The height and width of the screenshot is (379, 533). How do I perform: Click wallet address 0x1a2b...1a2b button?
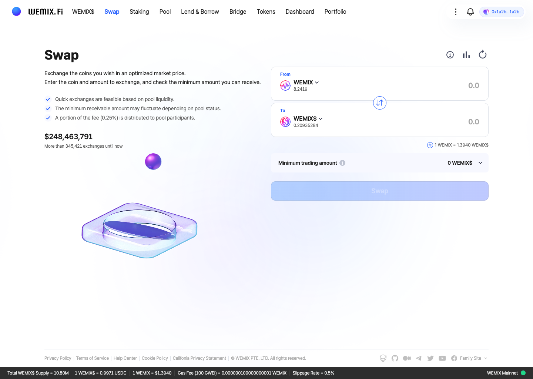point(502,12)
